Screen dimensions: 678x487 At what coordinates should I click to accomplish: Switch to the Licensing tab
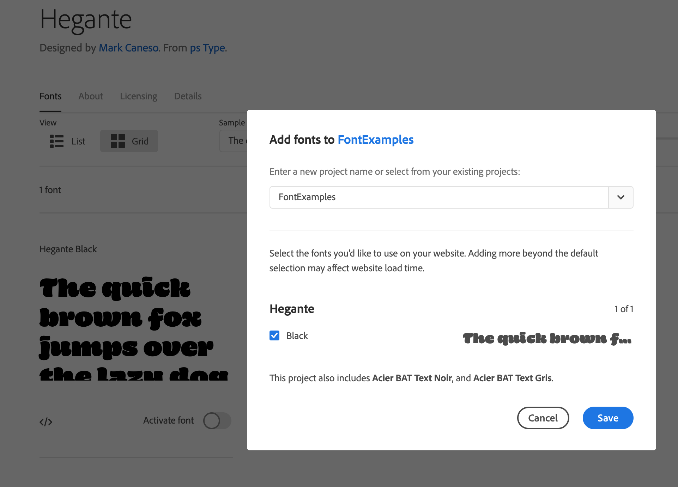click(138, 96)
